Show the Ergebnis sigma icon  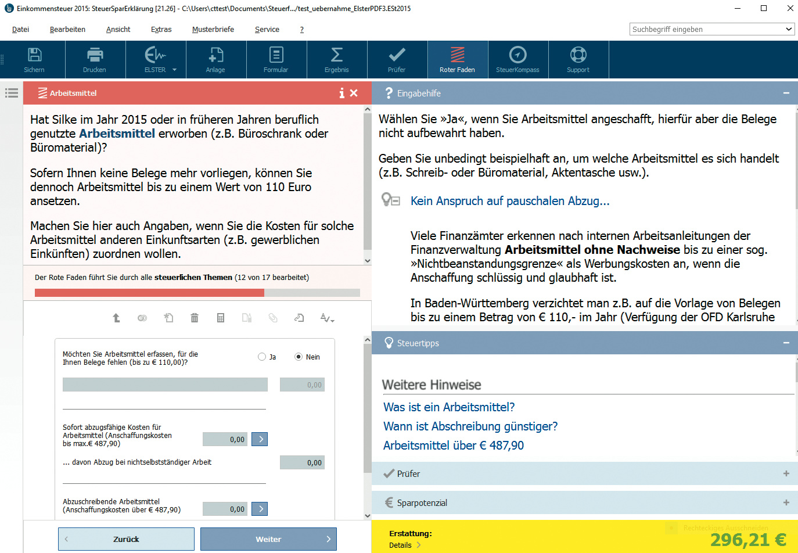point(336,55)
